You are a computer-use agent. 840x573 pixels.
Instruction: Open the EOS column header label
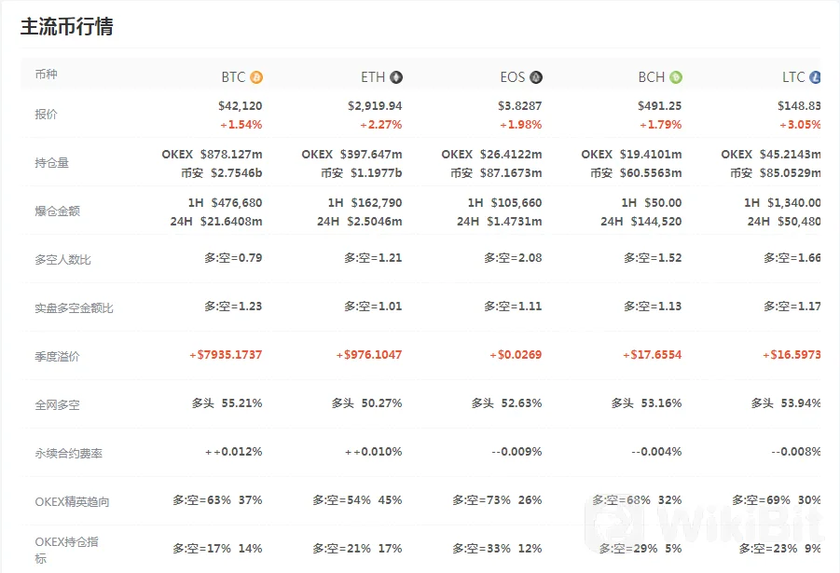pyautogui.click(x=512, y=77)
